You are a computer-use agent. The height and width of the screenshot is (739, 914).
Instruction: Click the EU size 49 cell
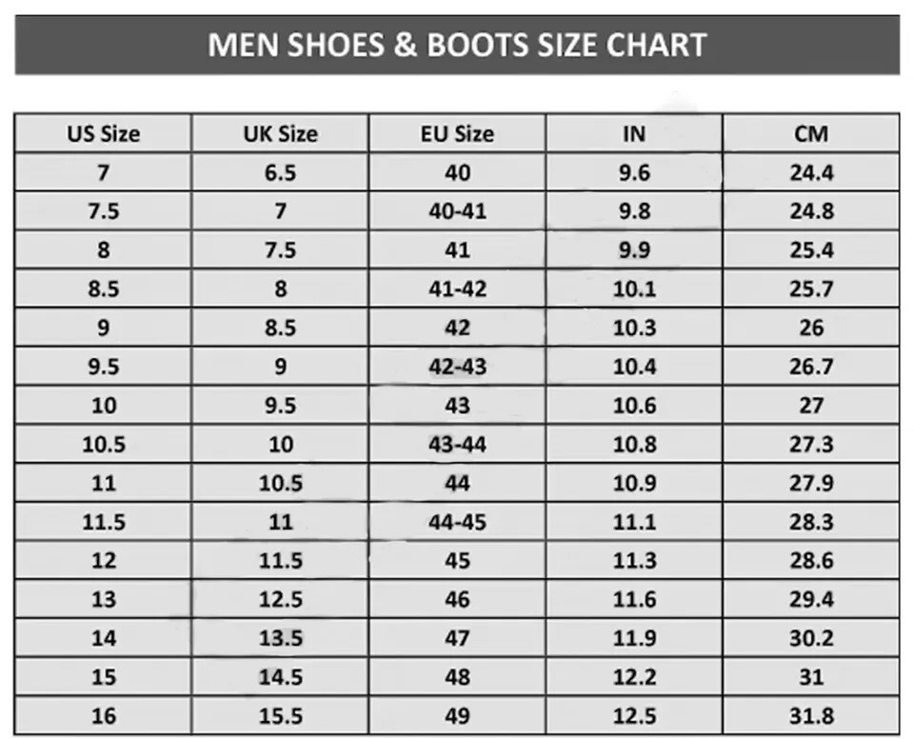pyautogui.click(x=457, y=715)
